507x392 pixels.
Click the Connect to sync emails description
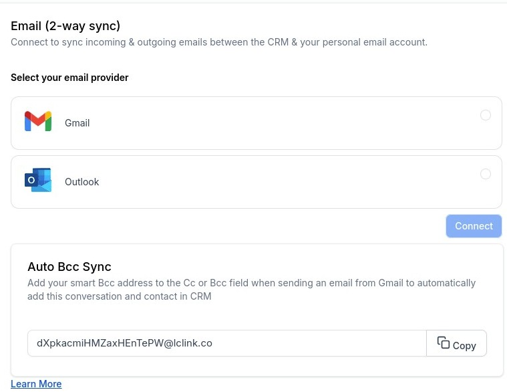point(219,42)
